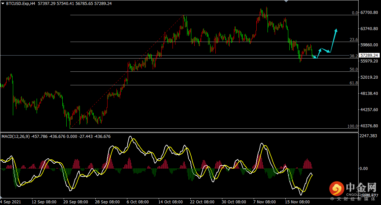Click the 6 Oct 08:00 time label
381x205 pixels.
pyautogui.click(x=138, y=202)
